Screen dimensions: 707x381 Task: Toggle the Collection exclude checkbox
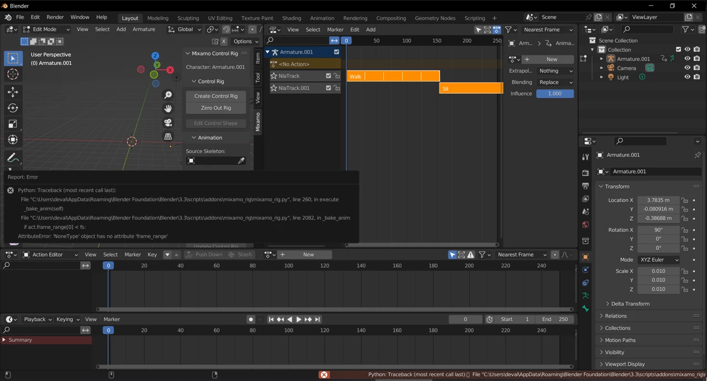678,50
